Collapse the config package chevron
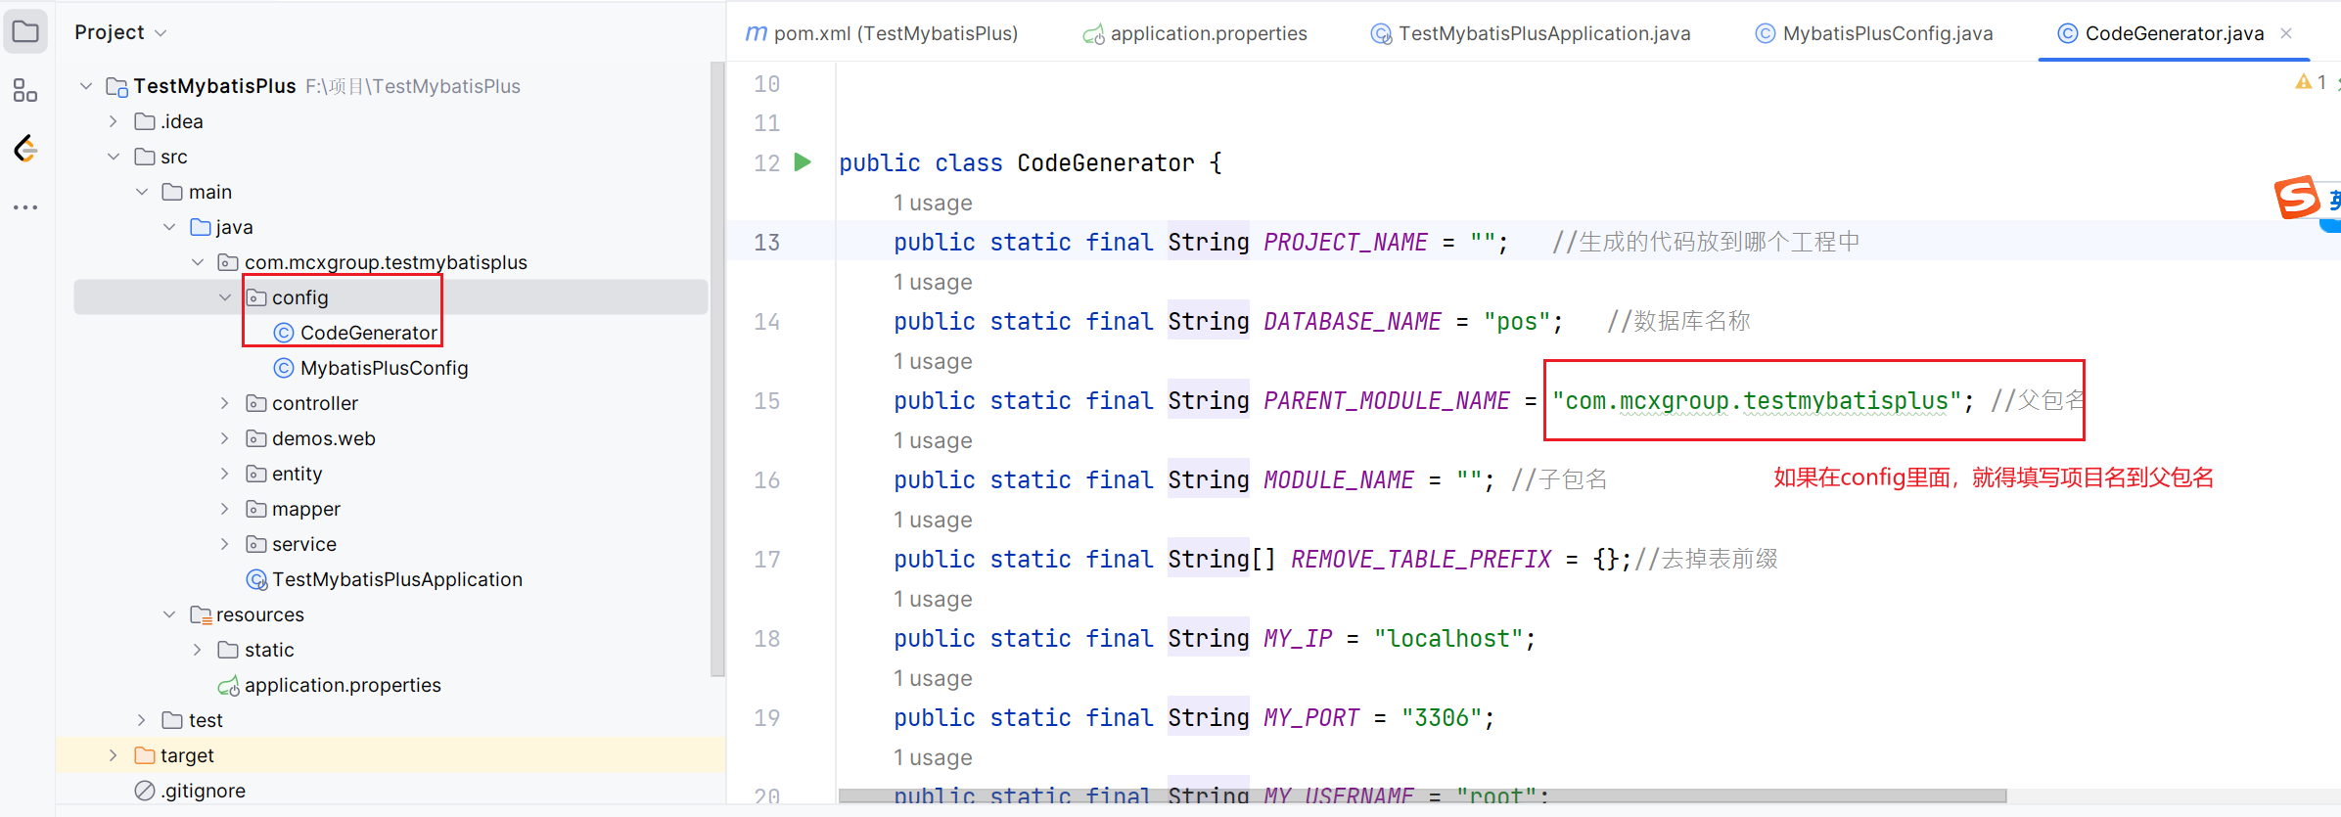 click(225, 297)
